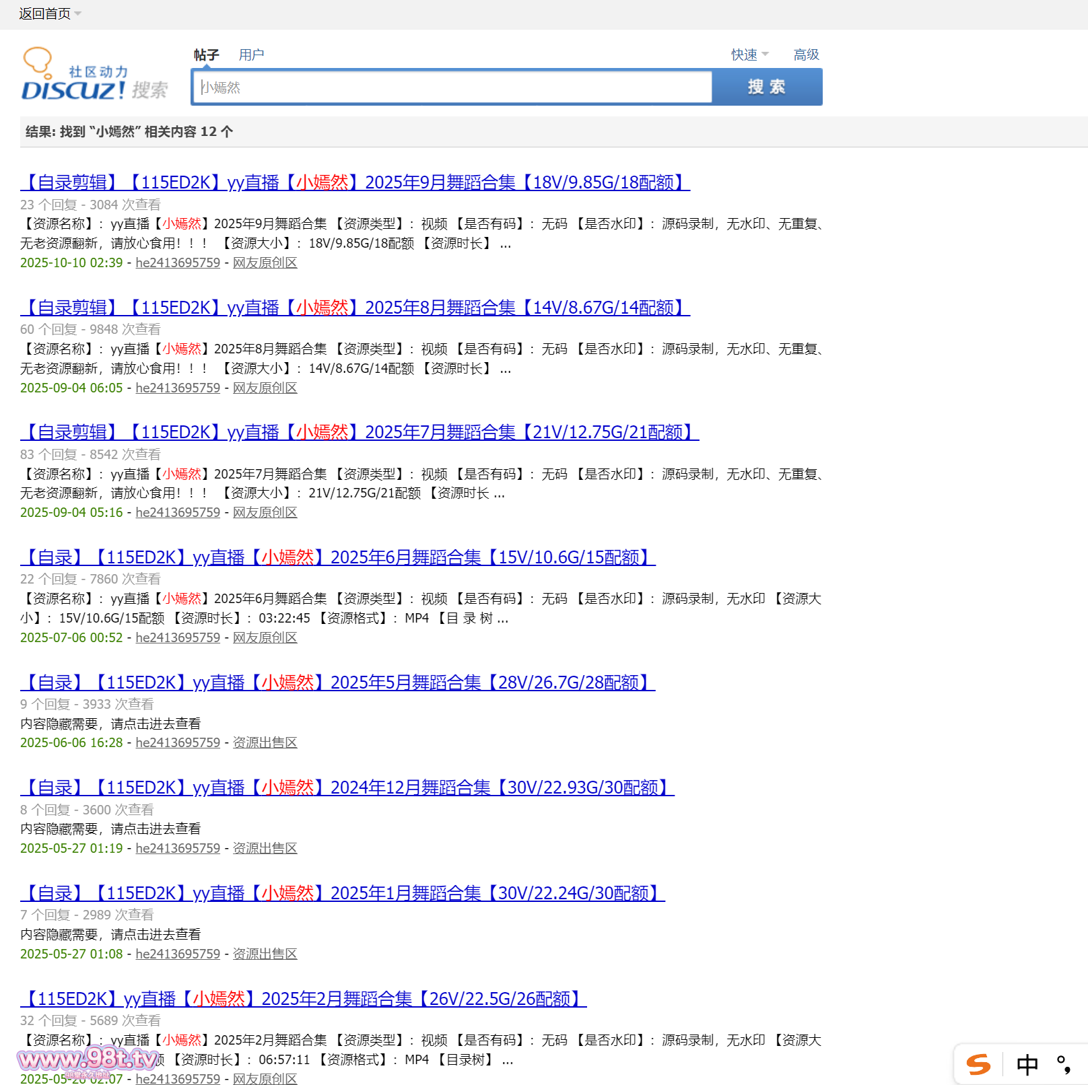The width and height of the screenshot is (1088, 1085).
Task: Focus the search keyword input field
Action: pyautogui.click(x=452, y=87)
